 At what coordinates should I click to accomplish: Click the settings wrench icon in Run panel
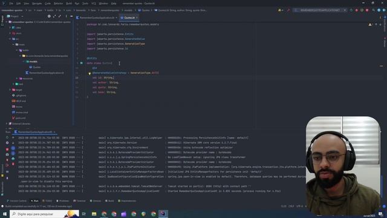coord(7,143)
